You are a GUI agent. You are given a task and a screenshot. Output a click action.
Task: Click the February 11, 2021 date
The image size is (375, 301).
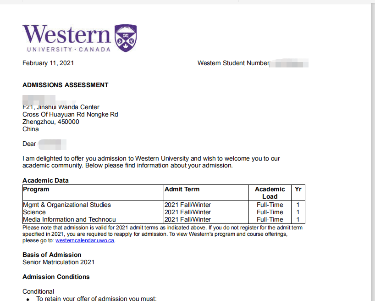pyautogui.click(x=48, y=63)
